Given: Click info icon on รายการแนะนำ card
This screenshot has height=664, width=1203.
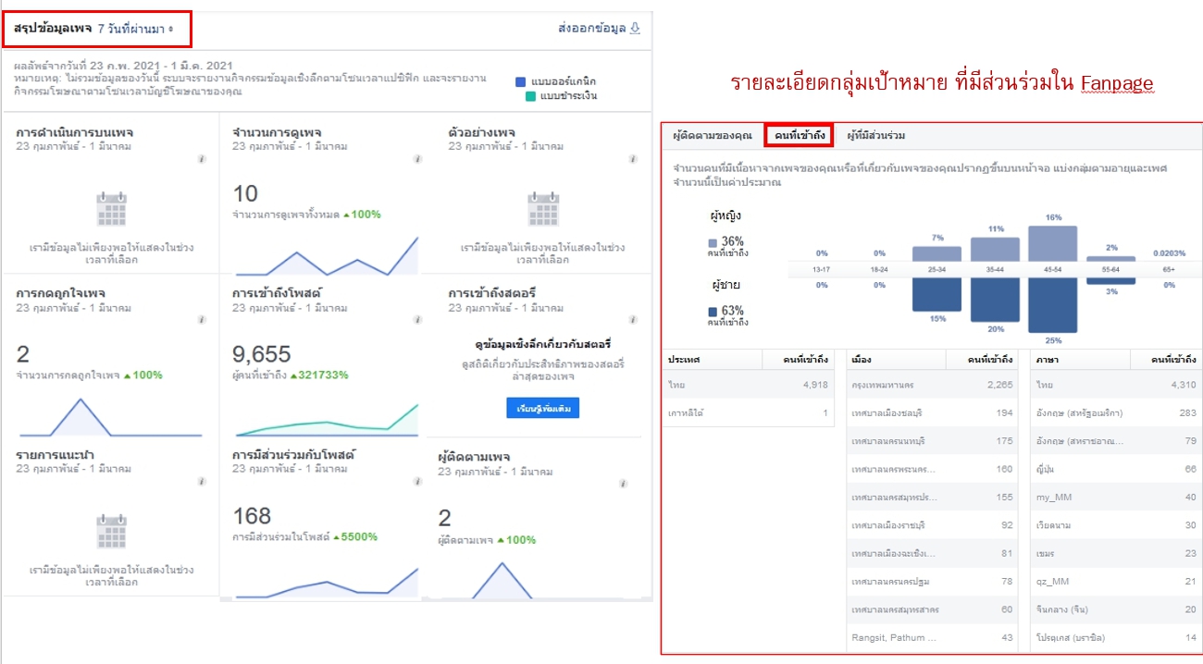Looking at the screenshot, I should pyautogui.click(x=202, y=482).
